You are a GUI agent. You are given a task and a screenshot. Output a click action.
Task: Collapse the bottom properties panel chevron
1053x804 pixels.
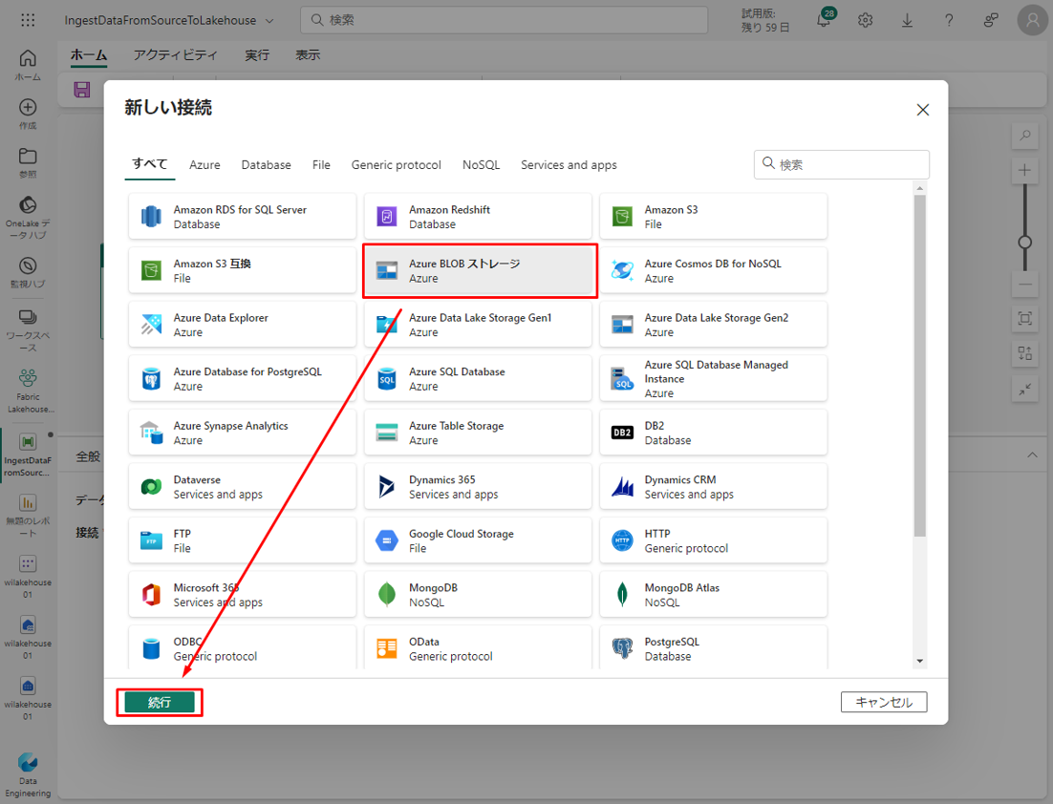tap(1032, 455)
